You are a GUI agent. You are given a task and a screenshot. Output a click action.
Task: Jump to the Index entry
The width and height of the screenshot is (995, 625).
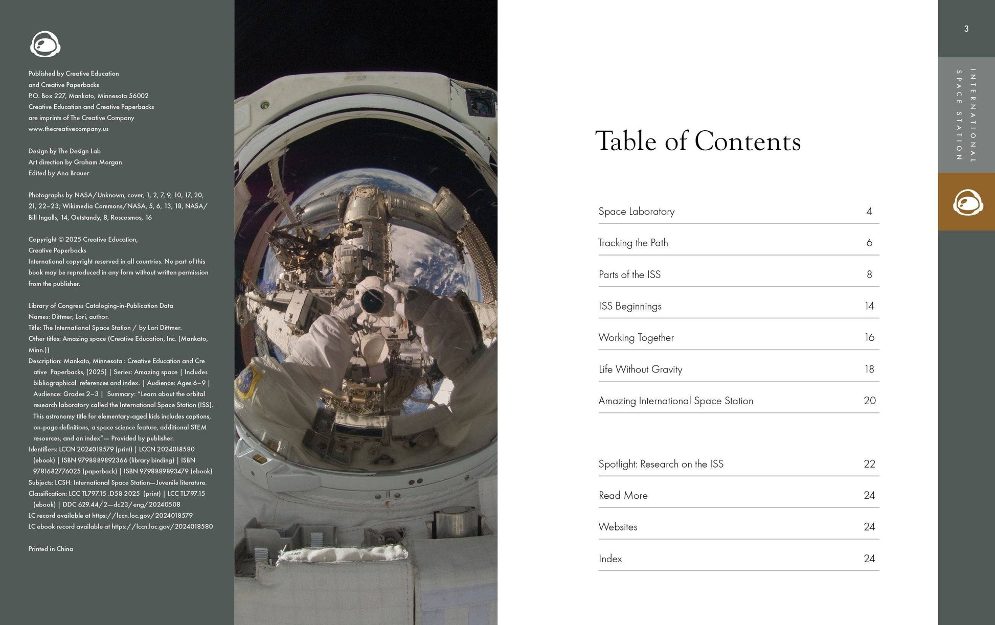(610, 559)
